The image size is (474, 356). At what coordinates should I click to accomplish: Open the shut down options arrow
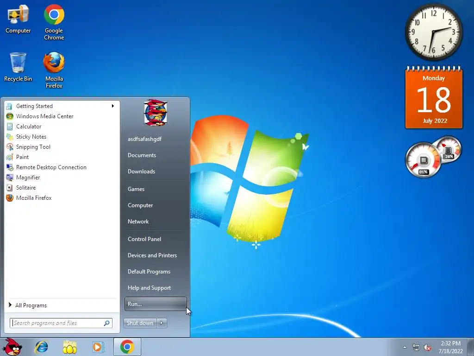pos(162,323)
